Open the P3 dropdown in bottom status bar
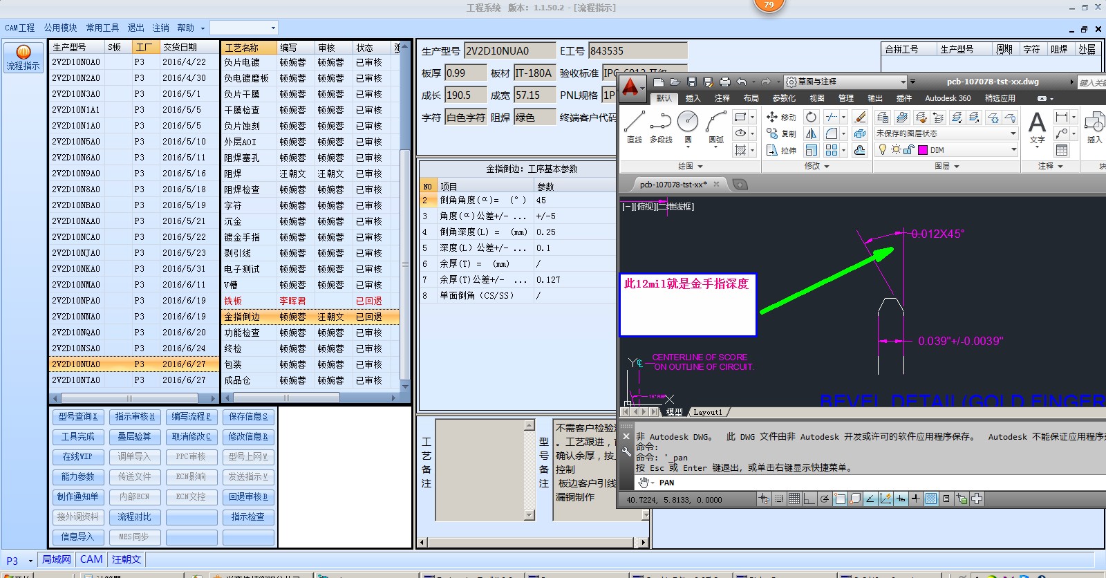This screenshot has height=578, width=1106. 30,560
